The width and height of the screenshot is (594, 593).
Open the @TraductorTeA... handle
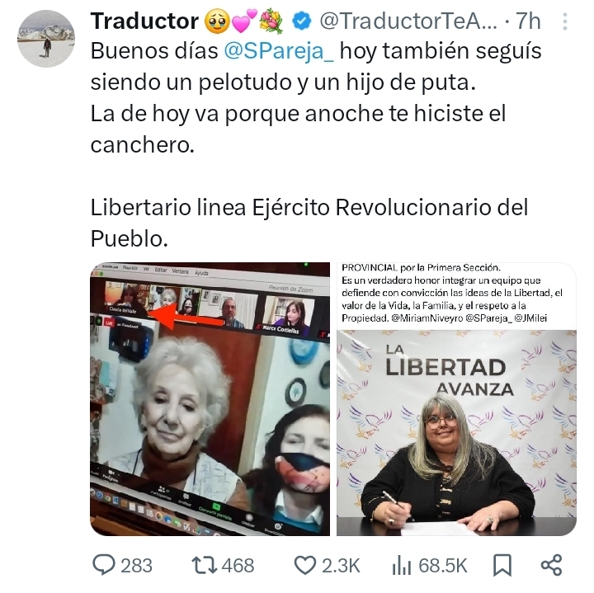(x=408, y=21)
